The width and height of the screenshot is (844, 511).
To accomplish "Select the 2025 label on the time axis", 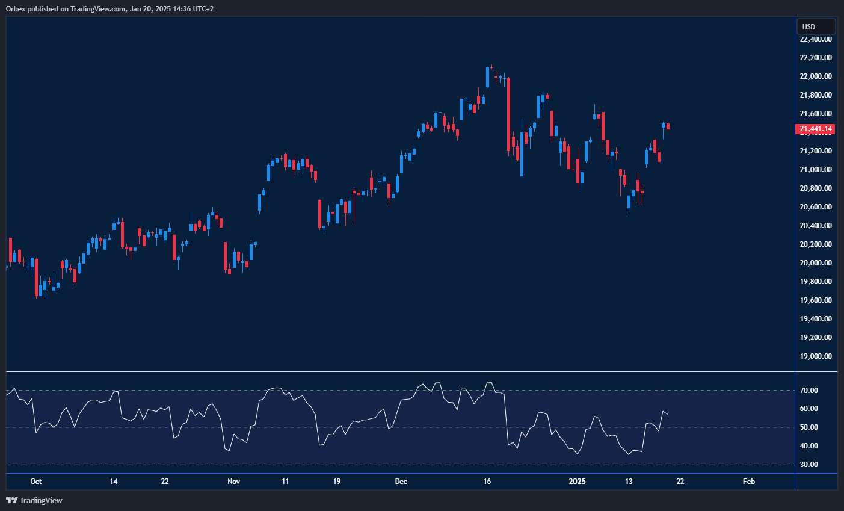I will [x=577, y=482].
